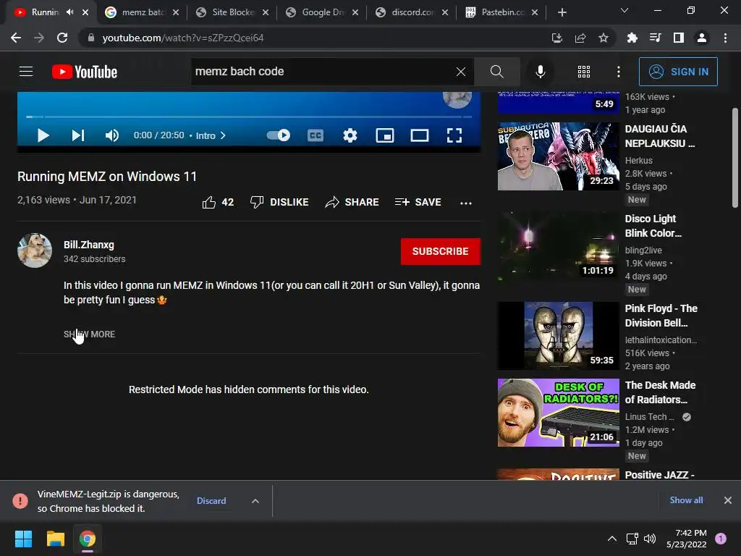Open Chrome profile icon
This screenshot has width=741, height=556.
702,38
